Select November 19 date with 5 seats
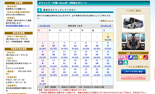This screenshot has width=155, height=94. coord(75,63)
